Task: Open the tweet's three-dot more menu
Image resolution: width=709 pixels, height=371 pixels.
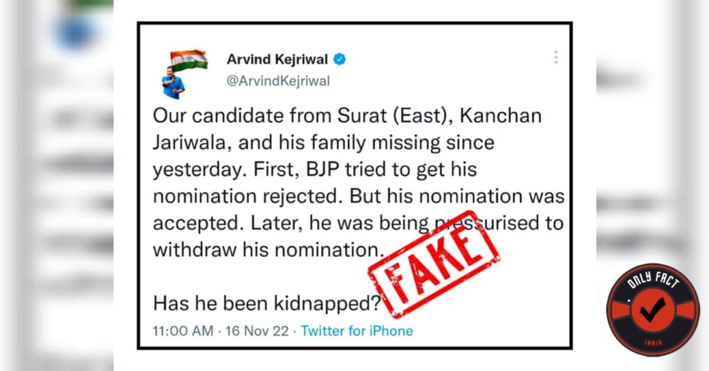Action: point(556,58)
